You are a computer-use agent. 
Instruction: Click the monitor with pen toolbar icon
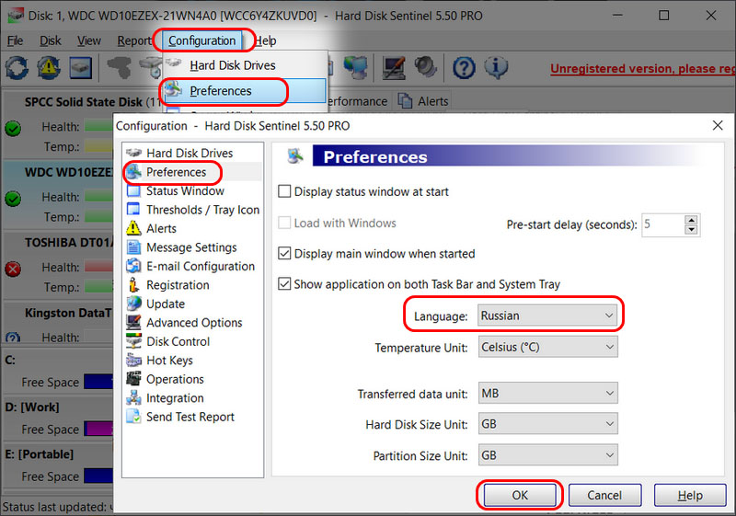tap(394, 67)
